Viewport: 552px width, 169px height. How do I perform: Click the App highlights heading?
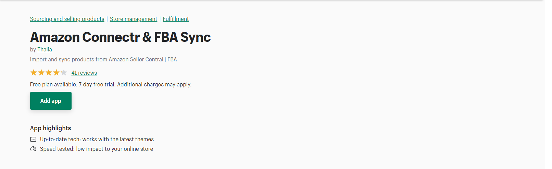point(51,128)
